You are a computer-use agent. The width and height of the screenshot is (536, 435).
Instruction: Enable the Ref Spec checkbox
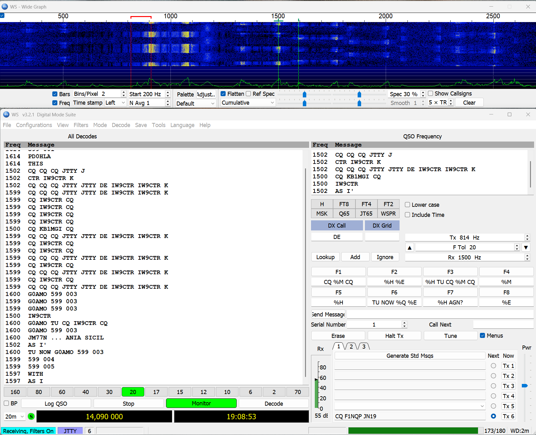[x=248, y=94]
